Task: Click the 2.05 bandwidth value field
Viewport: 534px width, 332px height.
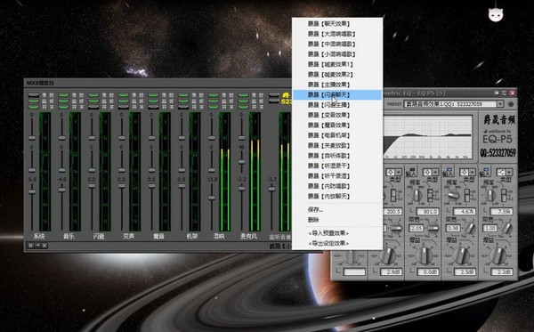Action: click(x=417, y=228)
